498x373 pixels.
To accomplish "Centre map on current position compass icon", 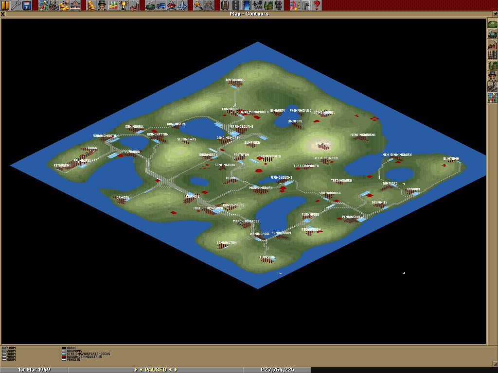I will tap(492, 97).
